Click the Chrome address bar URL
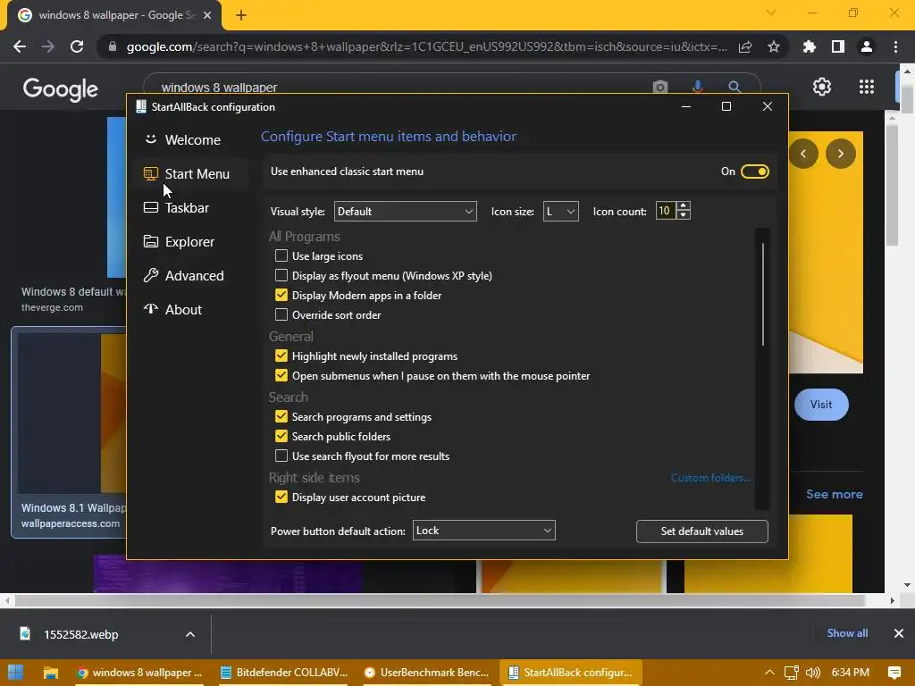Viewport: 915px width, 686px height. pos(426,46)
